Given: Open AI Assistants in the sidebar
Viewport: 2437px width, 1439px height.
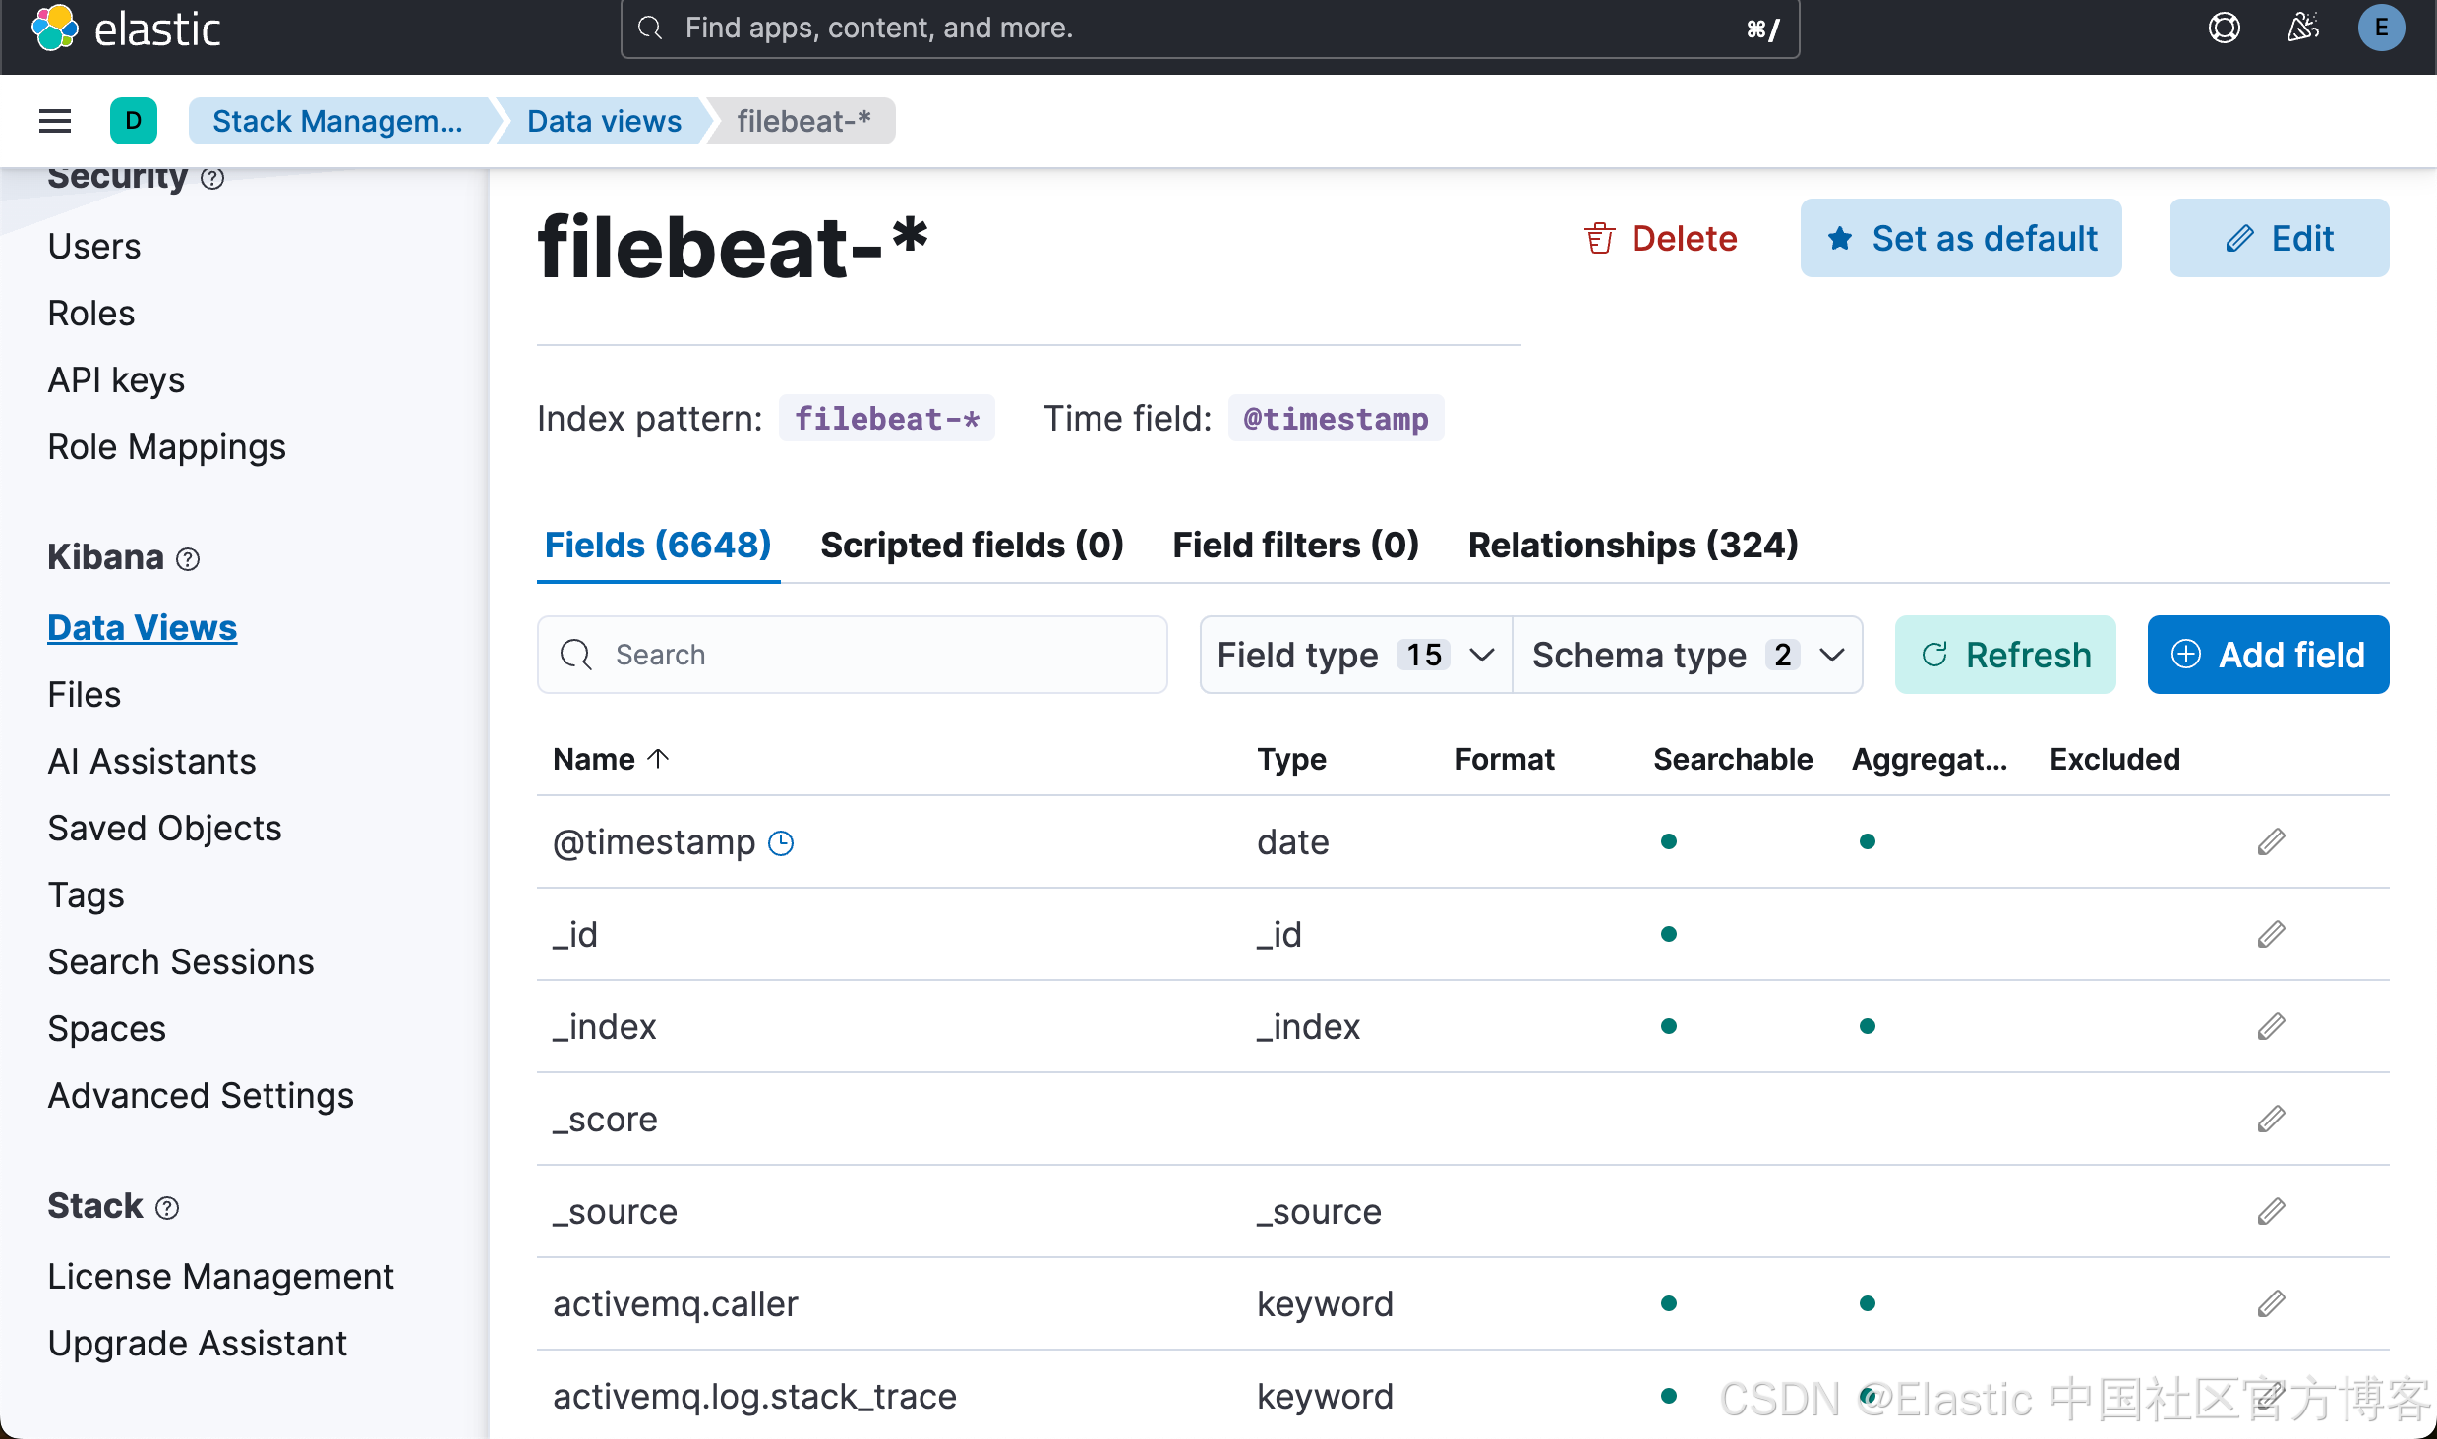Looking at the screenshot, I should 152,761.
